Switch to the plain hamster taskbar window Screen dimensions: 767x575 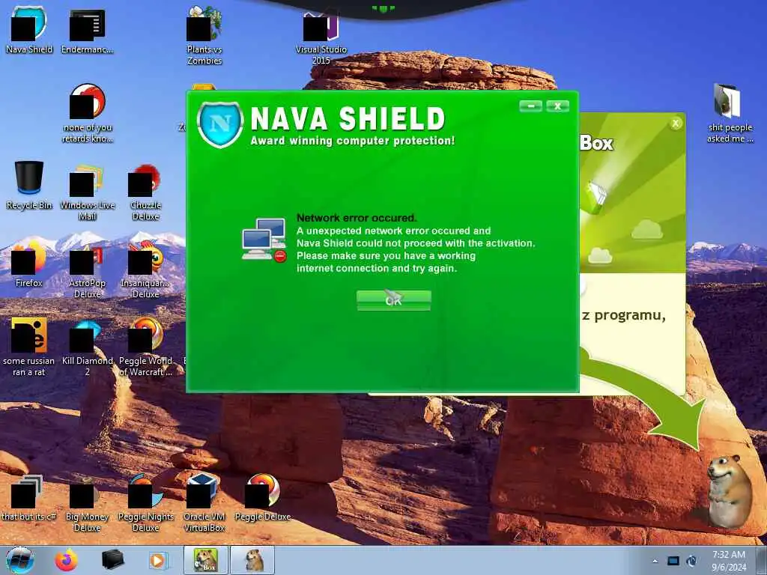[252, 560]
